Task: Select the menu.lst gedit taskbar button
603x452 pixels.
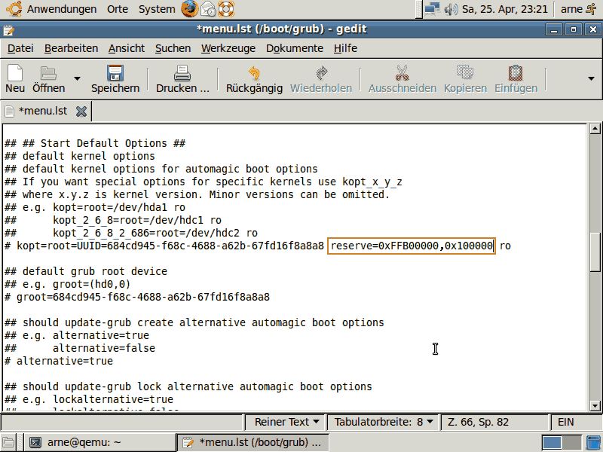Action: click(253, 442)
